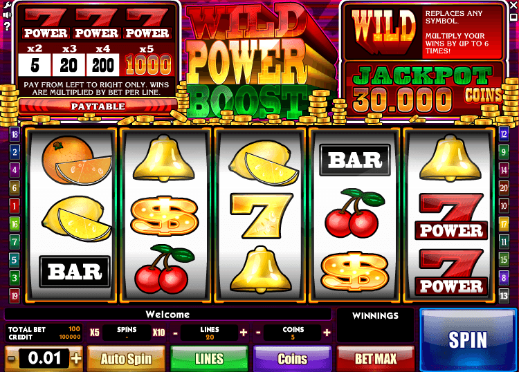
Task: Click the blue SPIN button
Action: click(468, 340)
